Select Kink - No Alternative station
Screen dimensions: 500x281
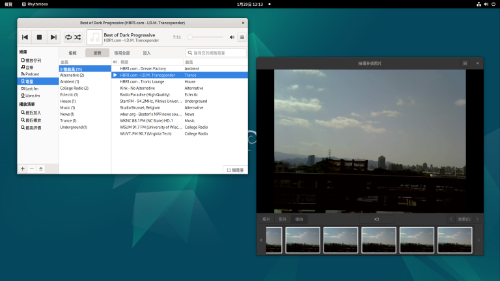[x=180, y=88]
